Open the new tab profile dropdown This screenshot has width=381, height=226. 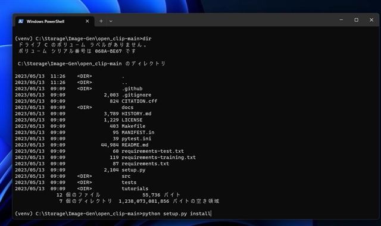click(111, 21)
